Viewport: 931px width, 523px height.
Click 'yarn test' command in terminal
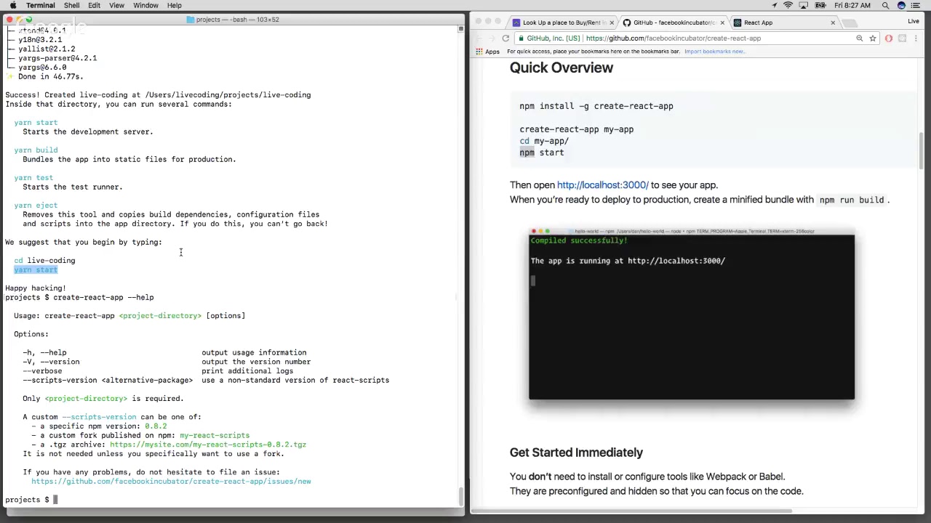pyautogui.click(x=33, y=177)
